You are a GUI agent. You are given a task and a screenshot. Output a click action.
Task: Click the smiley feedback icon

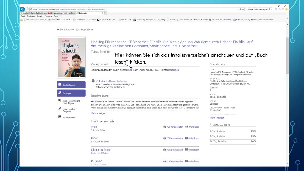coord(286,9)
